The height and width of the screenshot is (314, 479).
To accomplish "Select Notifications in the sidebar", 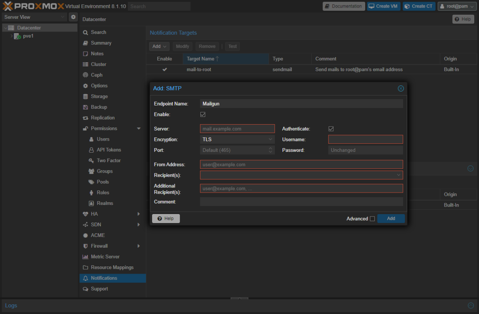I will pyautogui.click(x=113, y=278).
